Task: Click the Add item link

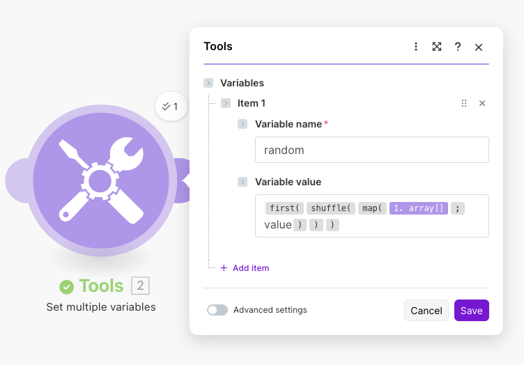Action: [x=245, y=268]
